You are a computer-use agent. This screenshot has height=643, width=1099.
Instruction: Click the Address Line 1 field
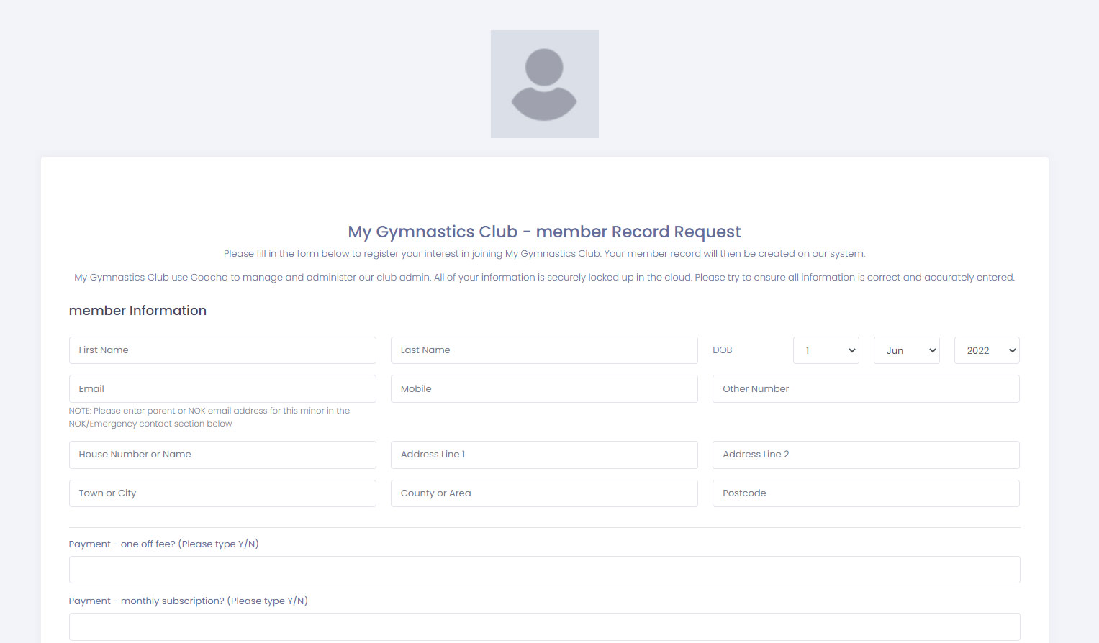[x=544, y=455]
